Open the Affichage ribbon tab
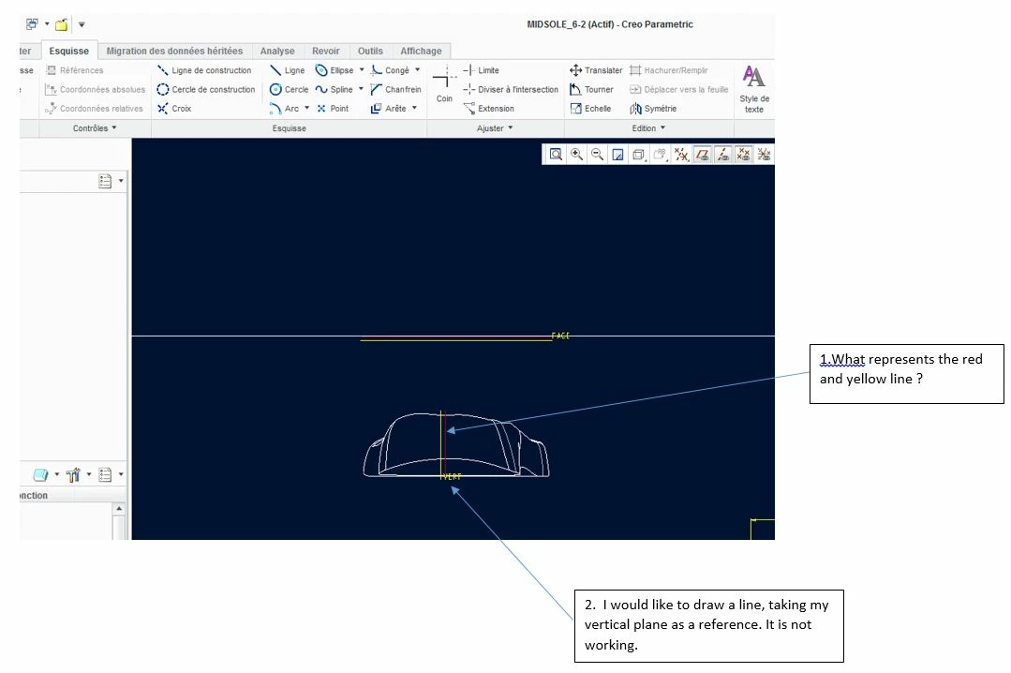The width and height of the screenshot is (1011, 673). pyautogui.click(x=421, y=51)
